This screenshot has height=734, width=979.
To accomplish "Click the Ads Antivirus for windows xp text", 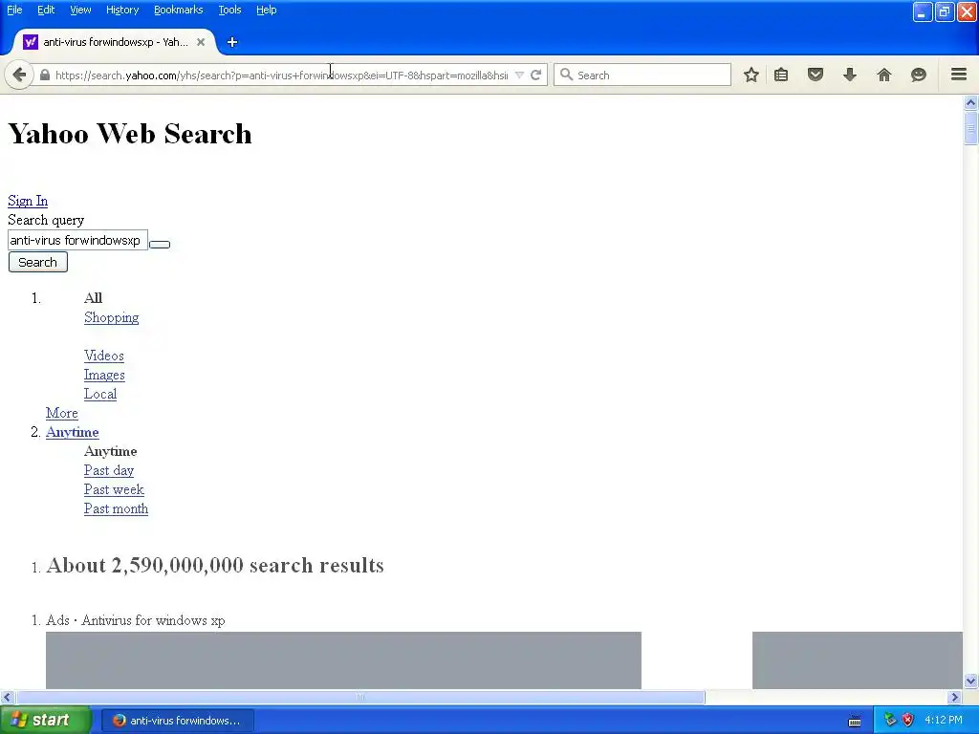I will [x=136, y=620].
